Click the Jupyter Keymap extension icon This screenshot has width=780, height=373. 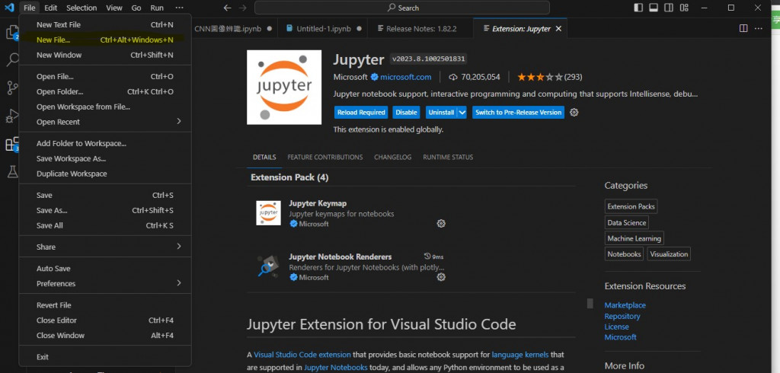pos(269,213)
